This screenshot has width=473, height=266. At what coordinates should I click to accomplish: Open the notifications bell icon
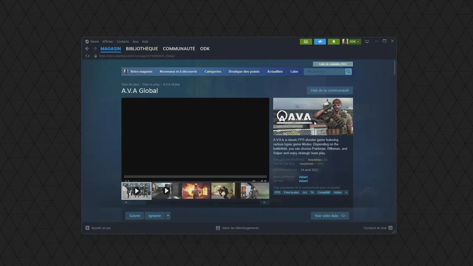334,42
